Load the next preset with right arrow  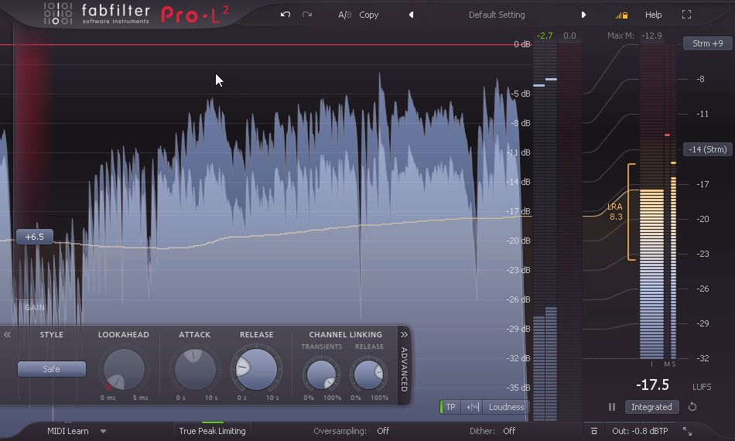tap(583, 15)
